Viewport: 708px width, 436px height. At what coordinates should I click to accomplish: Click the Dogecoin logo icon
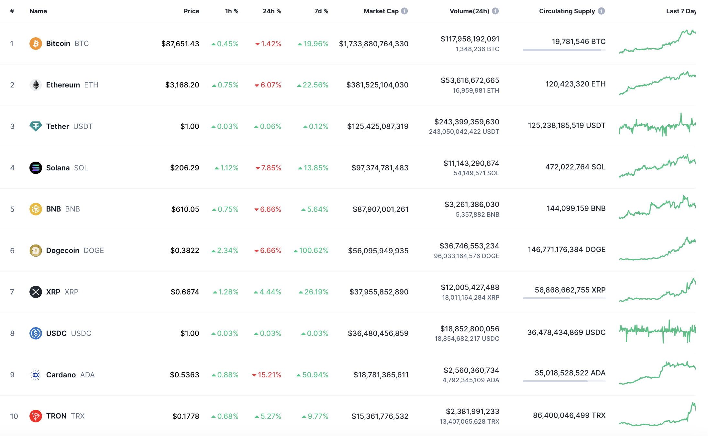point(36,250)
